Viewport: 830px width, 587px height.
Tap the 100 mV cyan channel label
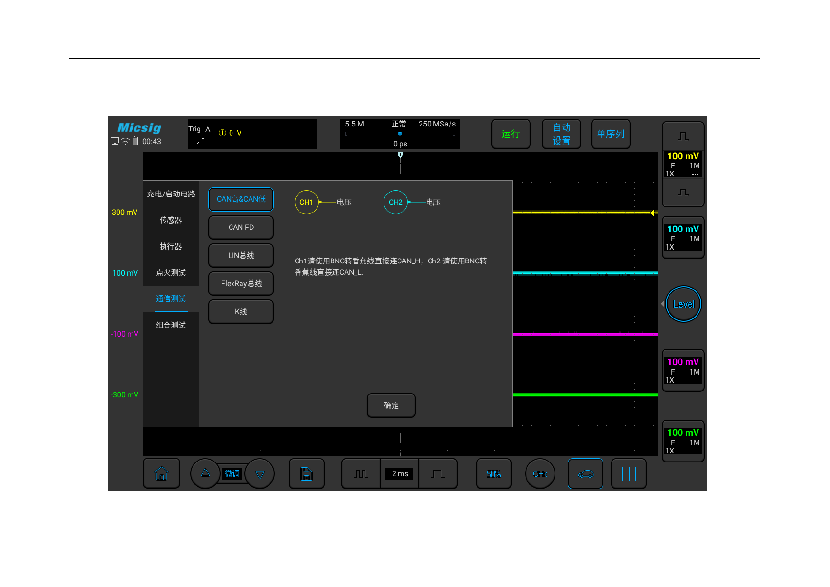125,273
